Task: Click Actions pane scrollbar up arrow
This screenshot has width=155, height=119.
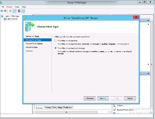Action: 151,20
